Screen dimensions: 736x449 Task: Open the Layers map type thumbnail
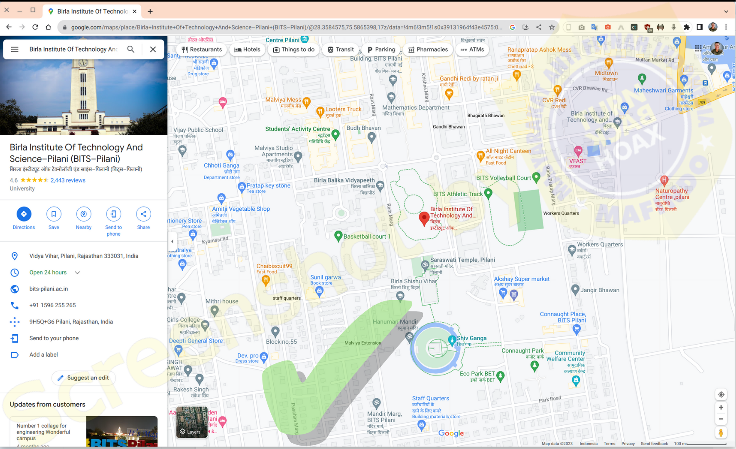(x=192, y=422)
